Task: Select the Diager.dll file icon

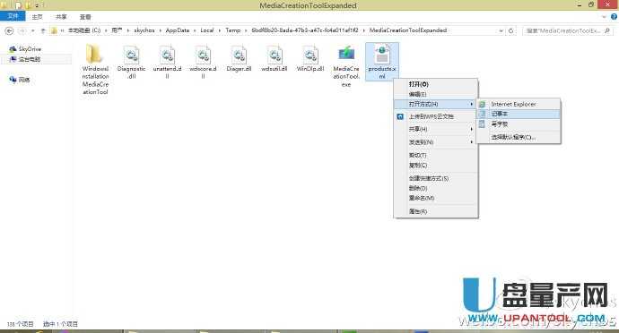Action: click(239, 55)
